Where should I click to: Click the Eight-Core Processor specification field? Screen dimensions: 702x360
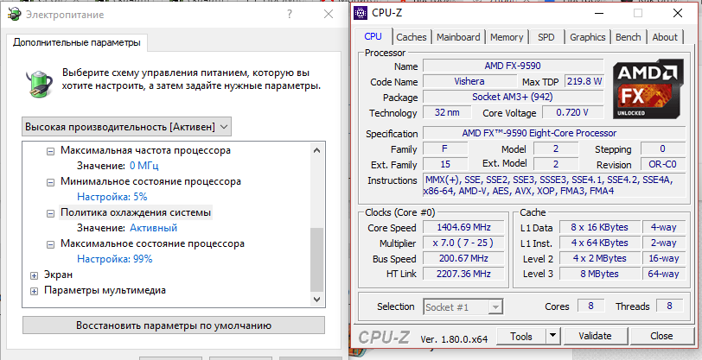pos(554,133)
